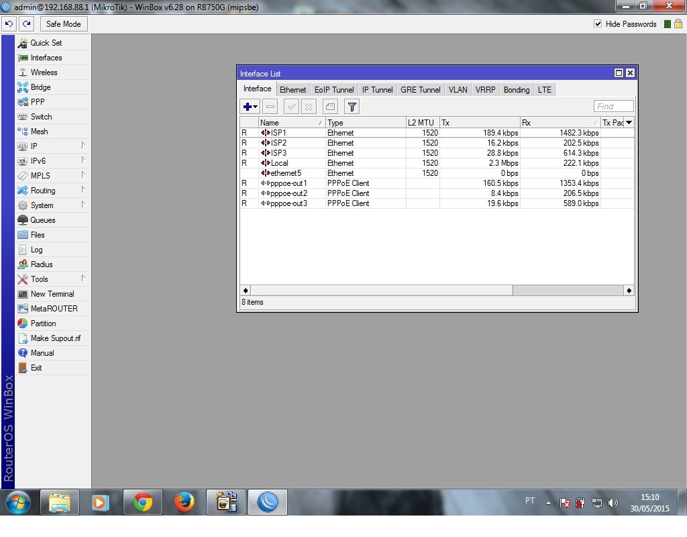This screenshot has width=687, height=537.
Task: Select the ISP2 interface row
Action: [x=437, y=143]
